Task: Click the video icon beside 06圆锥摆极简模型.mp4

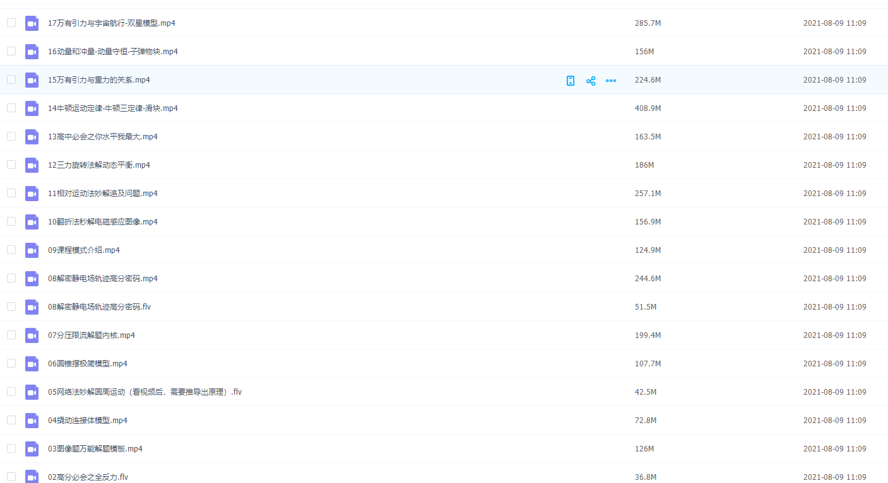Action: pyautogui.click(x=32, y=364)
